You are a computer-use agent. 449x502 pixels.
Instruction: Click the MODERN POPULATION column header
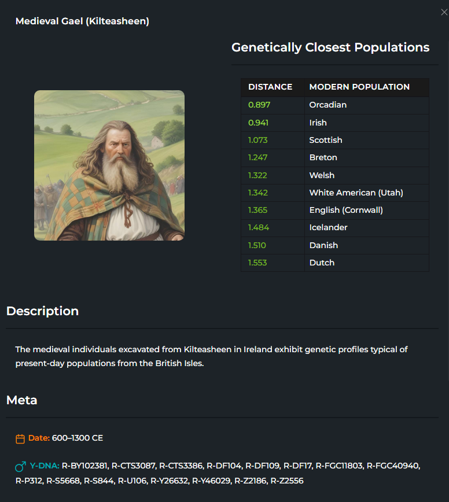(x=359, y=87)
